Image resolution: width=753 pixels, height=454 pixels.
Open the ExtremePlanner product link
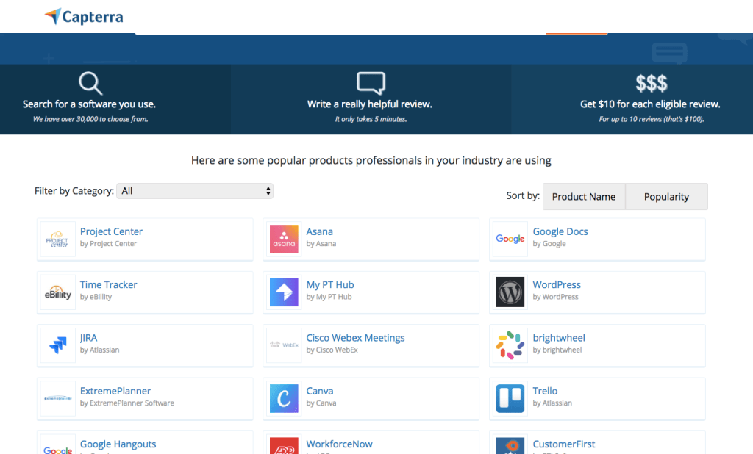coord(115,391)
